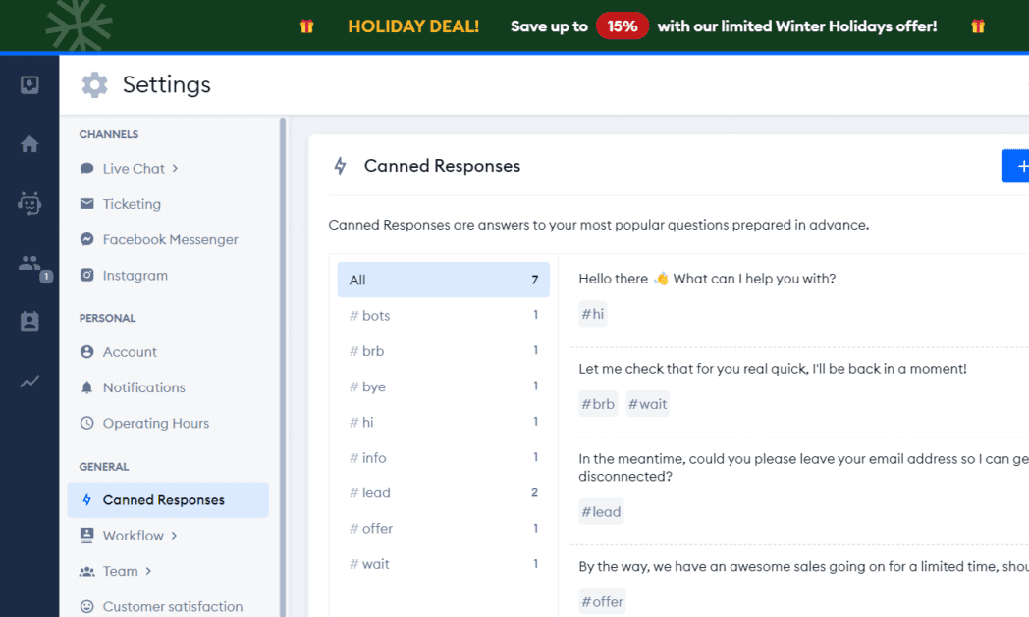The height and width of the screenshot is (617, 1029).
Task: Go to the home dashboard icon
Action: tap(29, 143)
